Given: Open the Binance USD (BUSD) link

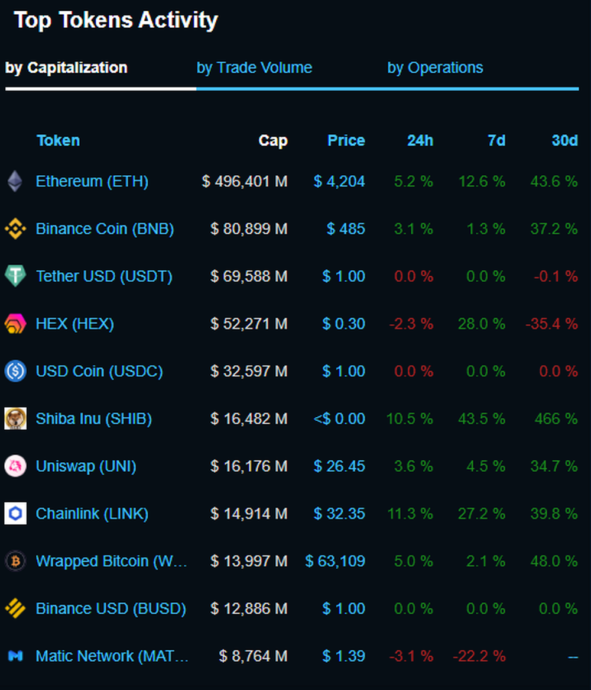Looking at the screenshot, I should click(x=111, y=609).
